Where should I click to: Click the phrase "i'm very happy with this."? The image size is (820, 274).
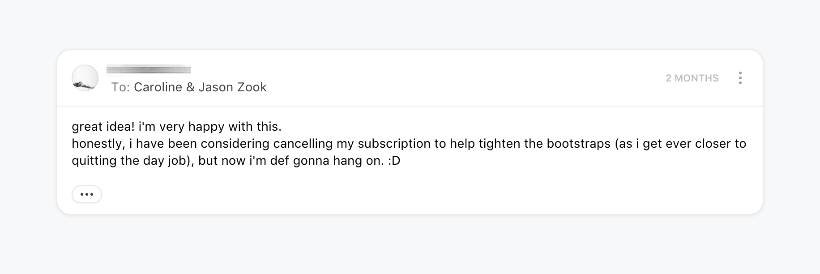(x=210, y=127)
